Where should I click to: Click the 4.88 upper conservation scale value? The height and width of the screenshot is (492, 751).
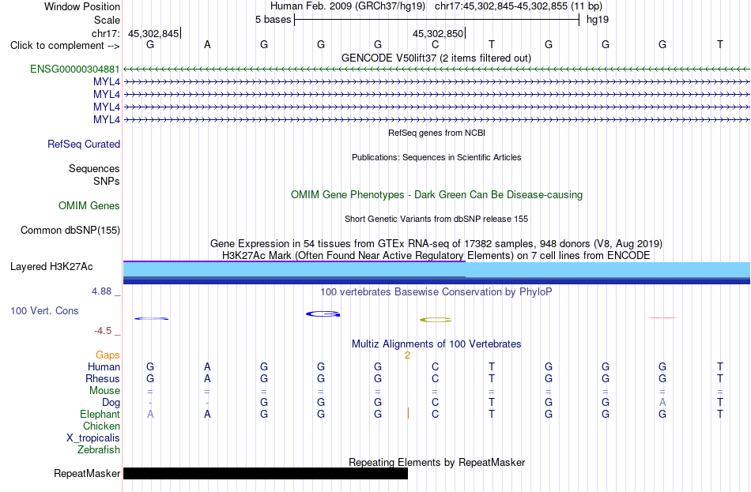pyautogui.click(x=101, y=291)
